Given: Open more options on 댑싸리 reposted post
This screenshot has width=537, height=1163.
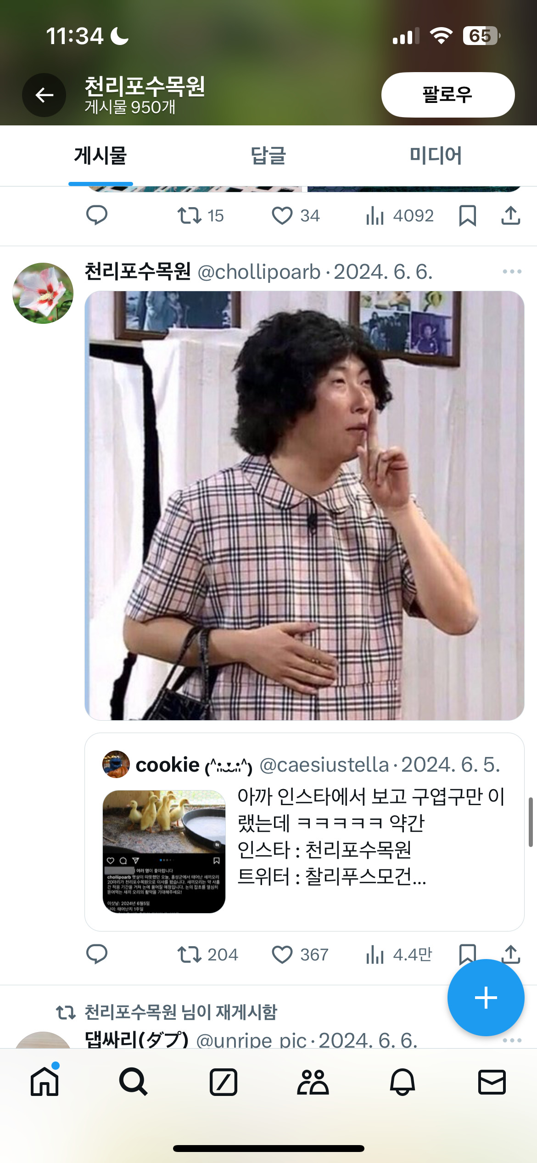Looking at the screenshot, I should tap(512, 1040).
